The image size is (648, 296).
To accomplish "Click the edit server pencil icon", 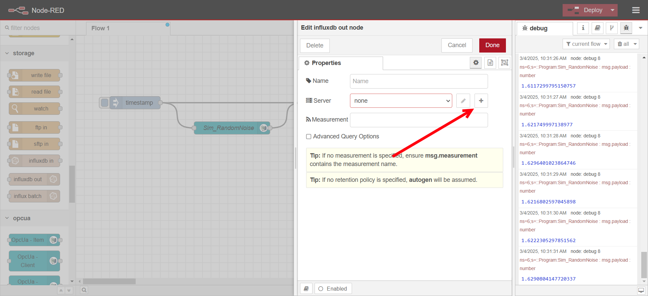I will (463, 101).
